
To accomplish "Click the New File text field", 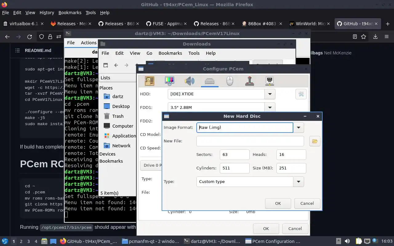I will [x=250, y=141].
